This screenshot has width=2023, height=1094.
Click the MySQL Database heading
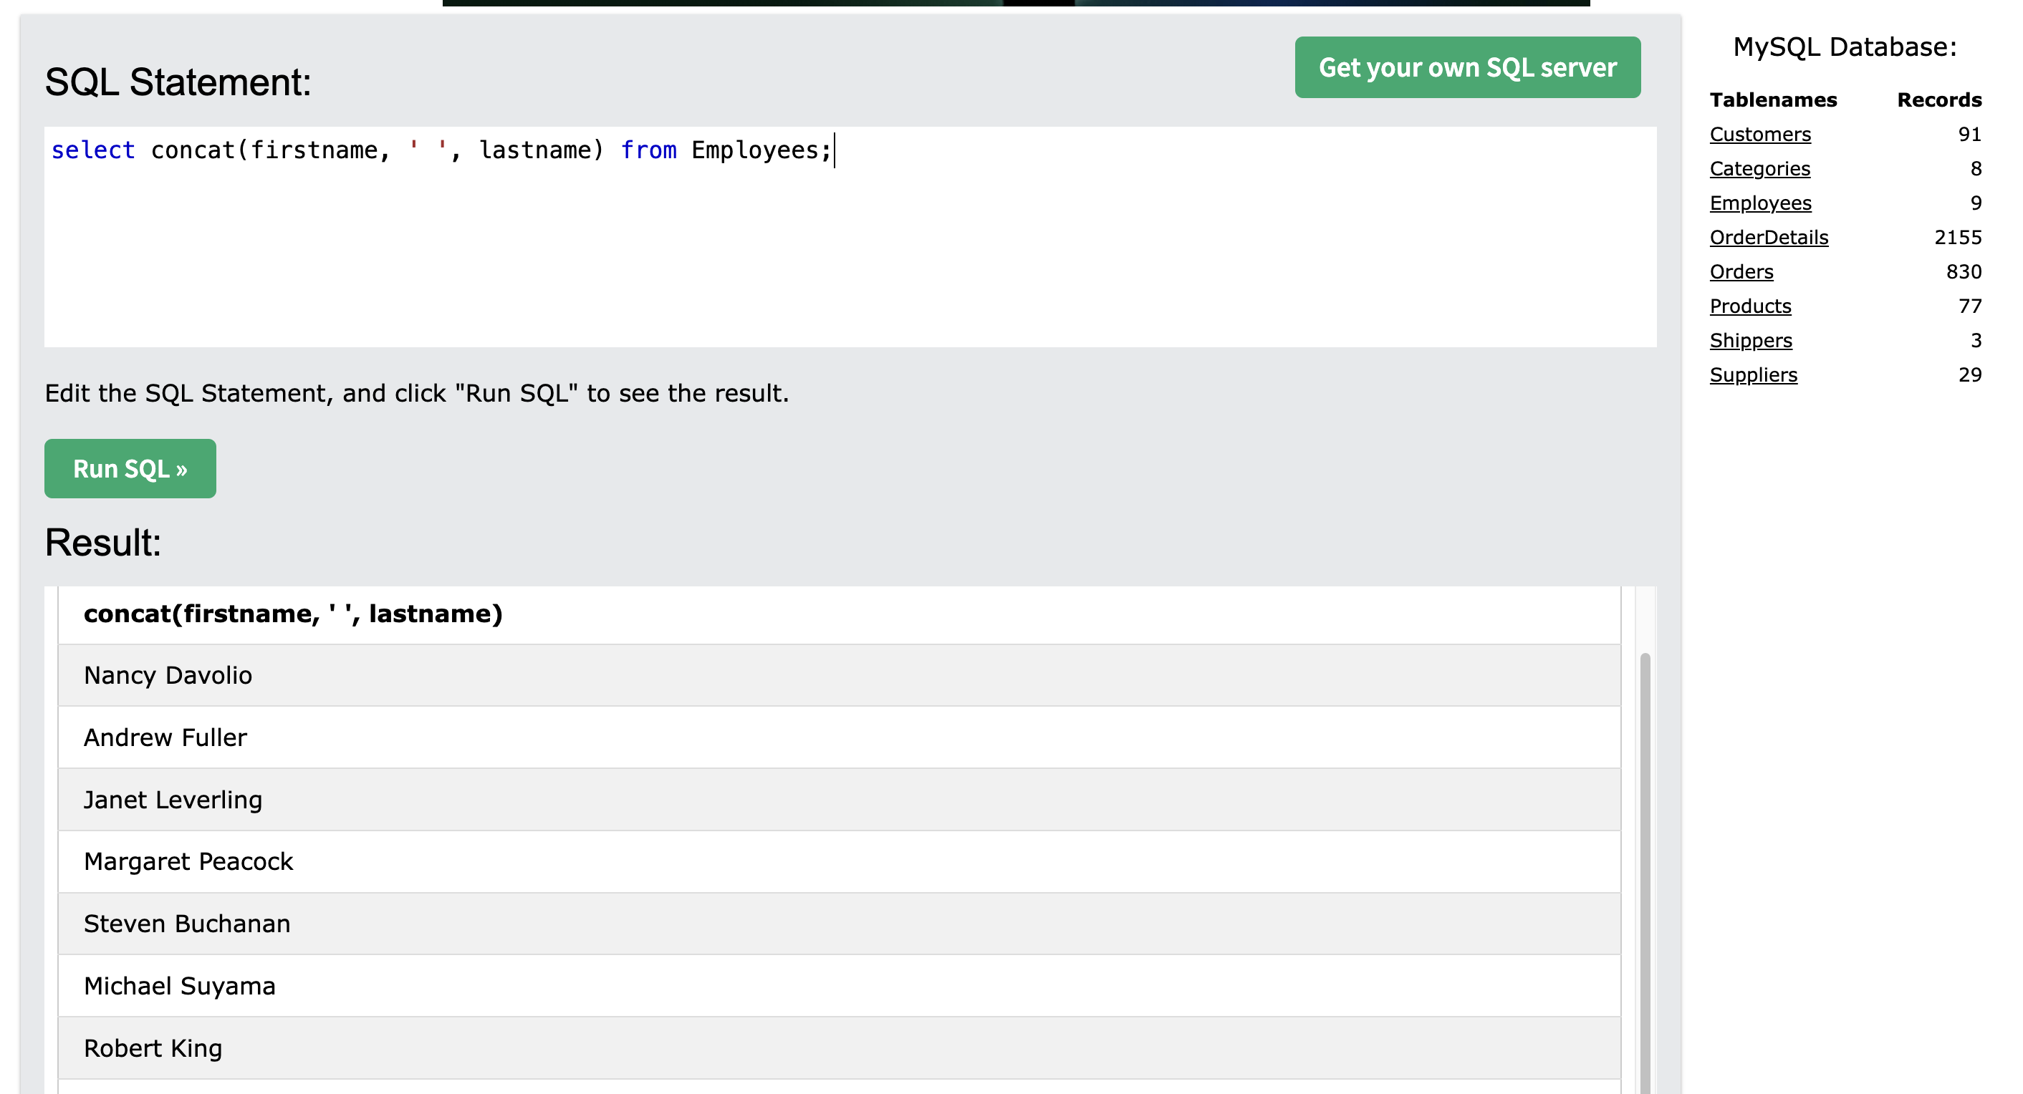[1845, 47]
